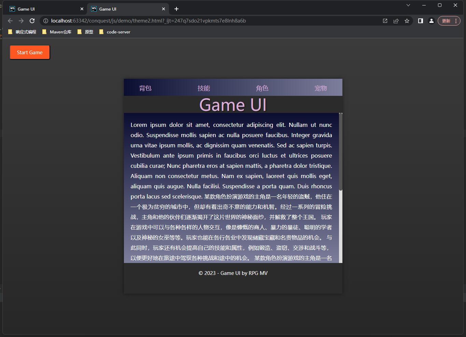This screenshot has height=337, width=466.
Task: Open new tab with plus button
Action: click(176, 9)
